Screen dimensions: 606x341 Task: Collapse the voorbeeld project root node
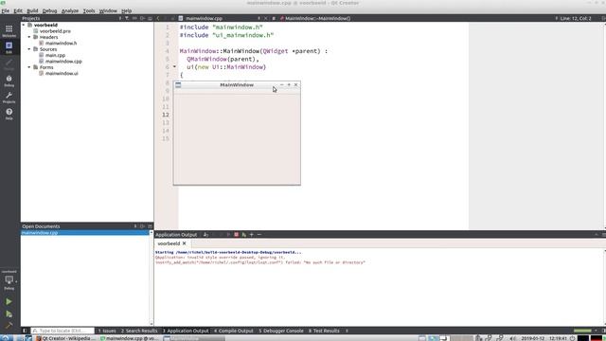pos(24,25)
